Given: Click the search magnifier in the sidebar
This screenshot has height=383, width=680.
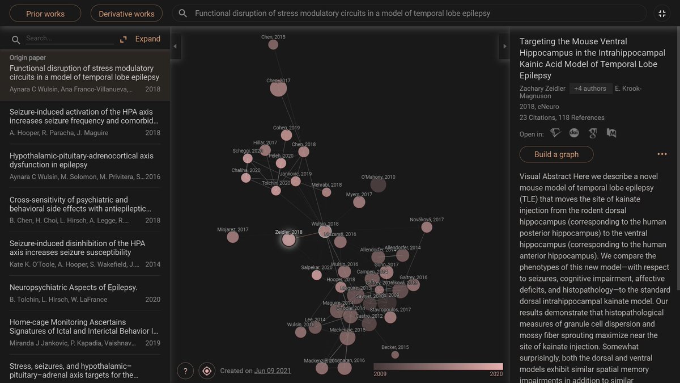Looking at the screenshot, I should (x=16, y=40).
